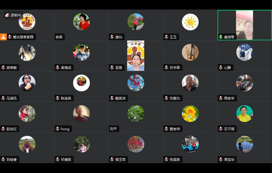Open 崔淑琴's live video tile
Viewport: 272px width, 173px height.
point(245,25)
